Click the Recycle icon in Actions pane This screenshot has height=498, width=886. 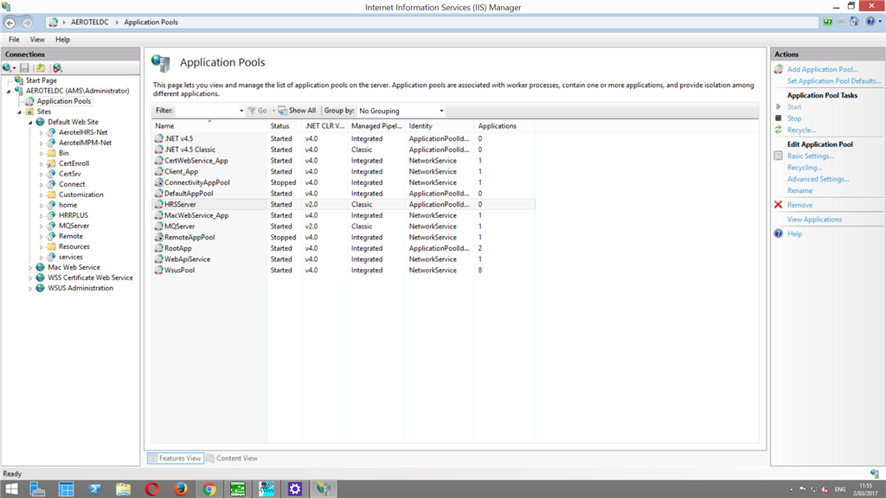tap(779, 130)
